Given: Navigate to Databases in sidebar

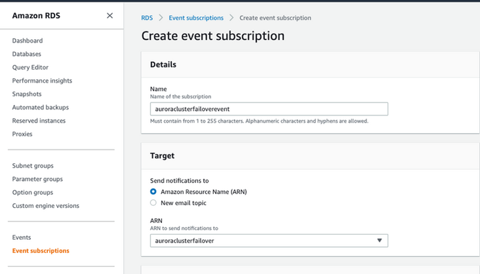Looking at the screenshot, I should [27, 54].
